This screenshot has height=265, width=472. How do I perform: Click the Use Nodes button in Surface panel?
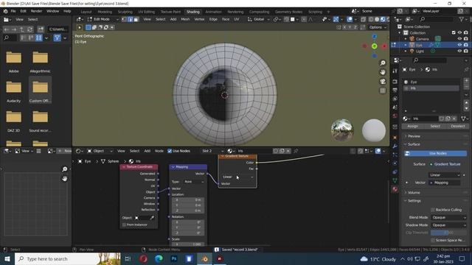coord(435,153)
